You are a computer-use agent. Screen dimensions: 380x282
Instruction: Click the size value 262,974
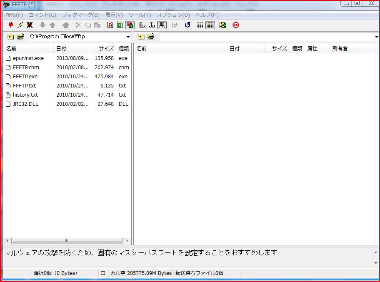click(104, 67)
